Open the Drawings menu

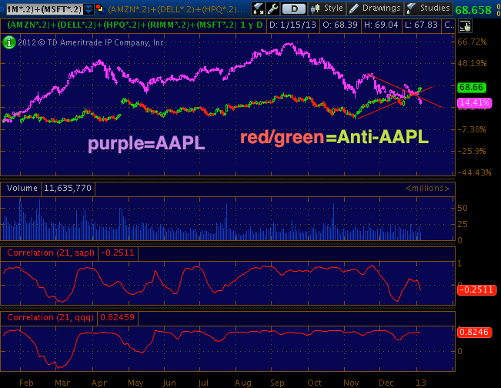click(375, 8)
